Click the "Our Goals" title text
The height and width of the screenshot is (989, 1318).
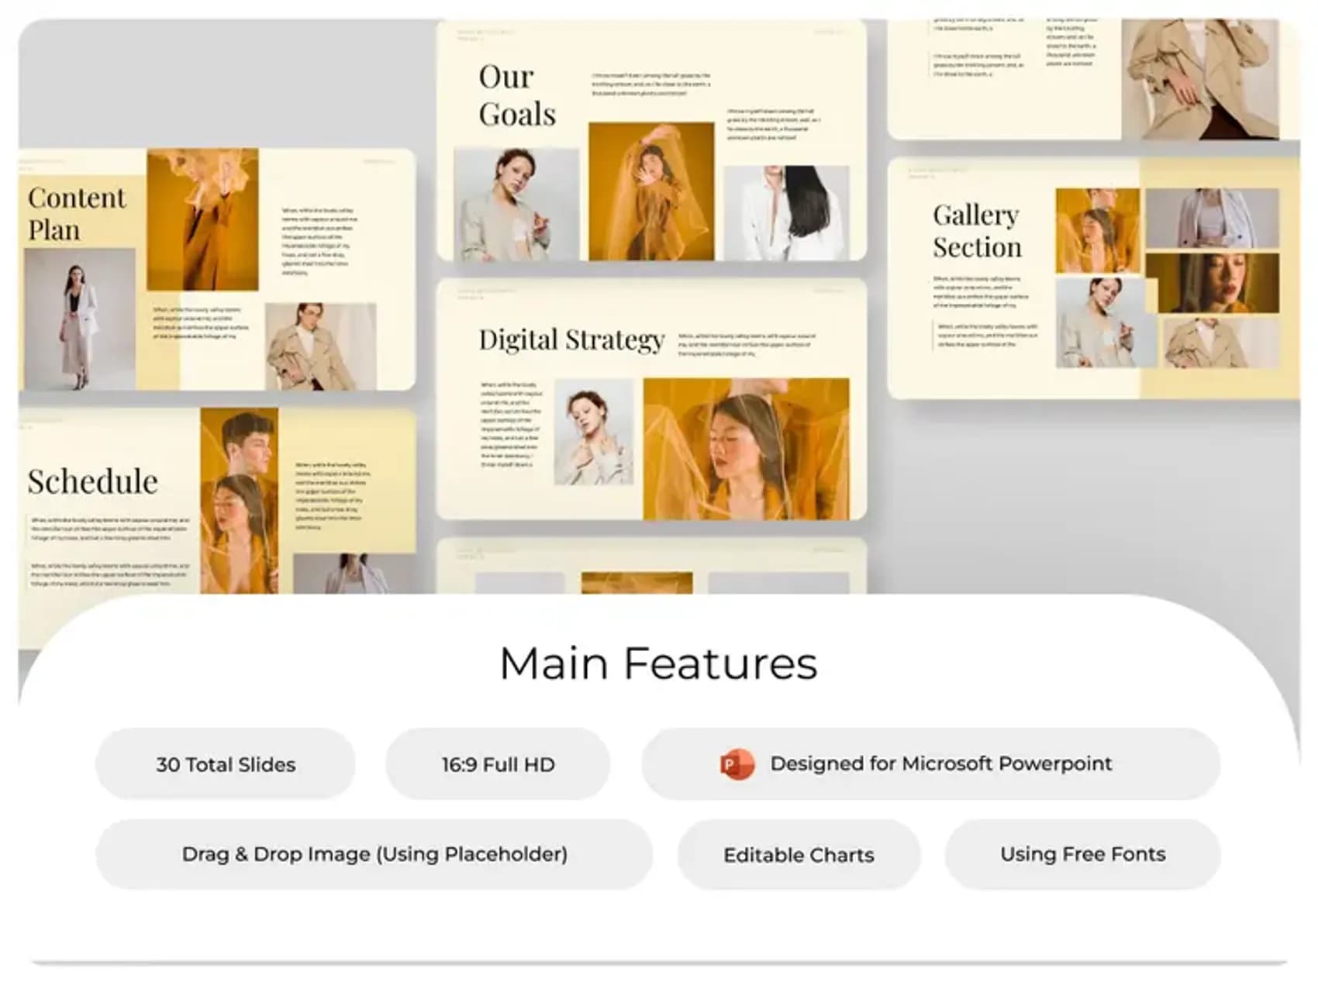click(x=517, y=95)
